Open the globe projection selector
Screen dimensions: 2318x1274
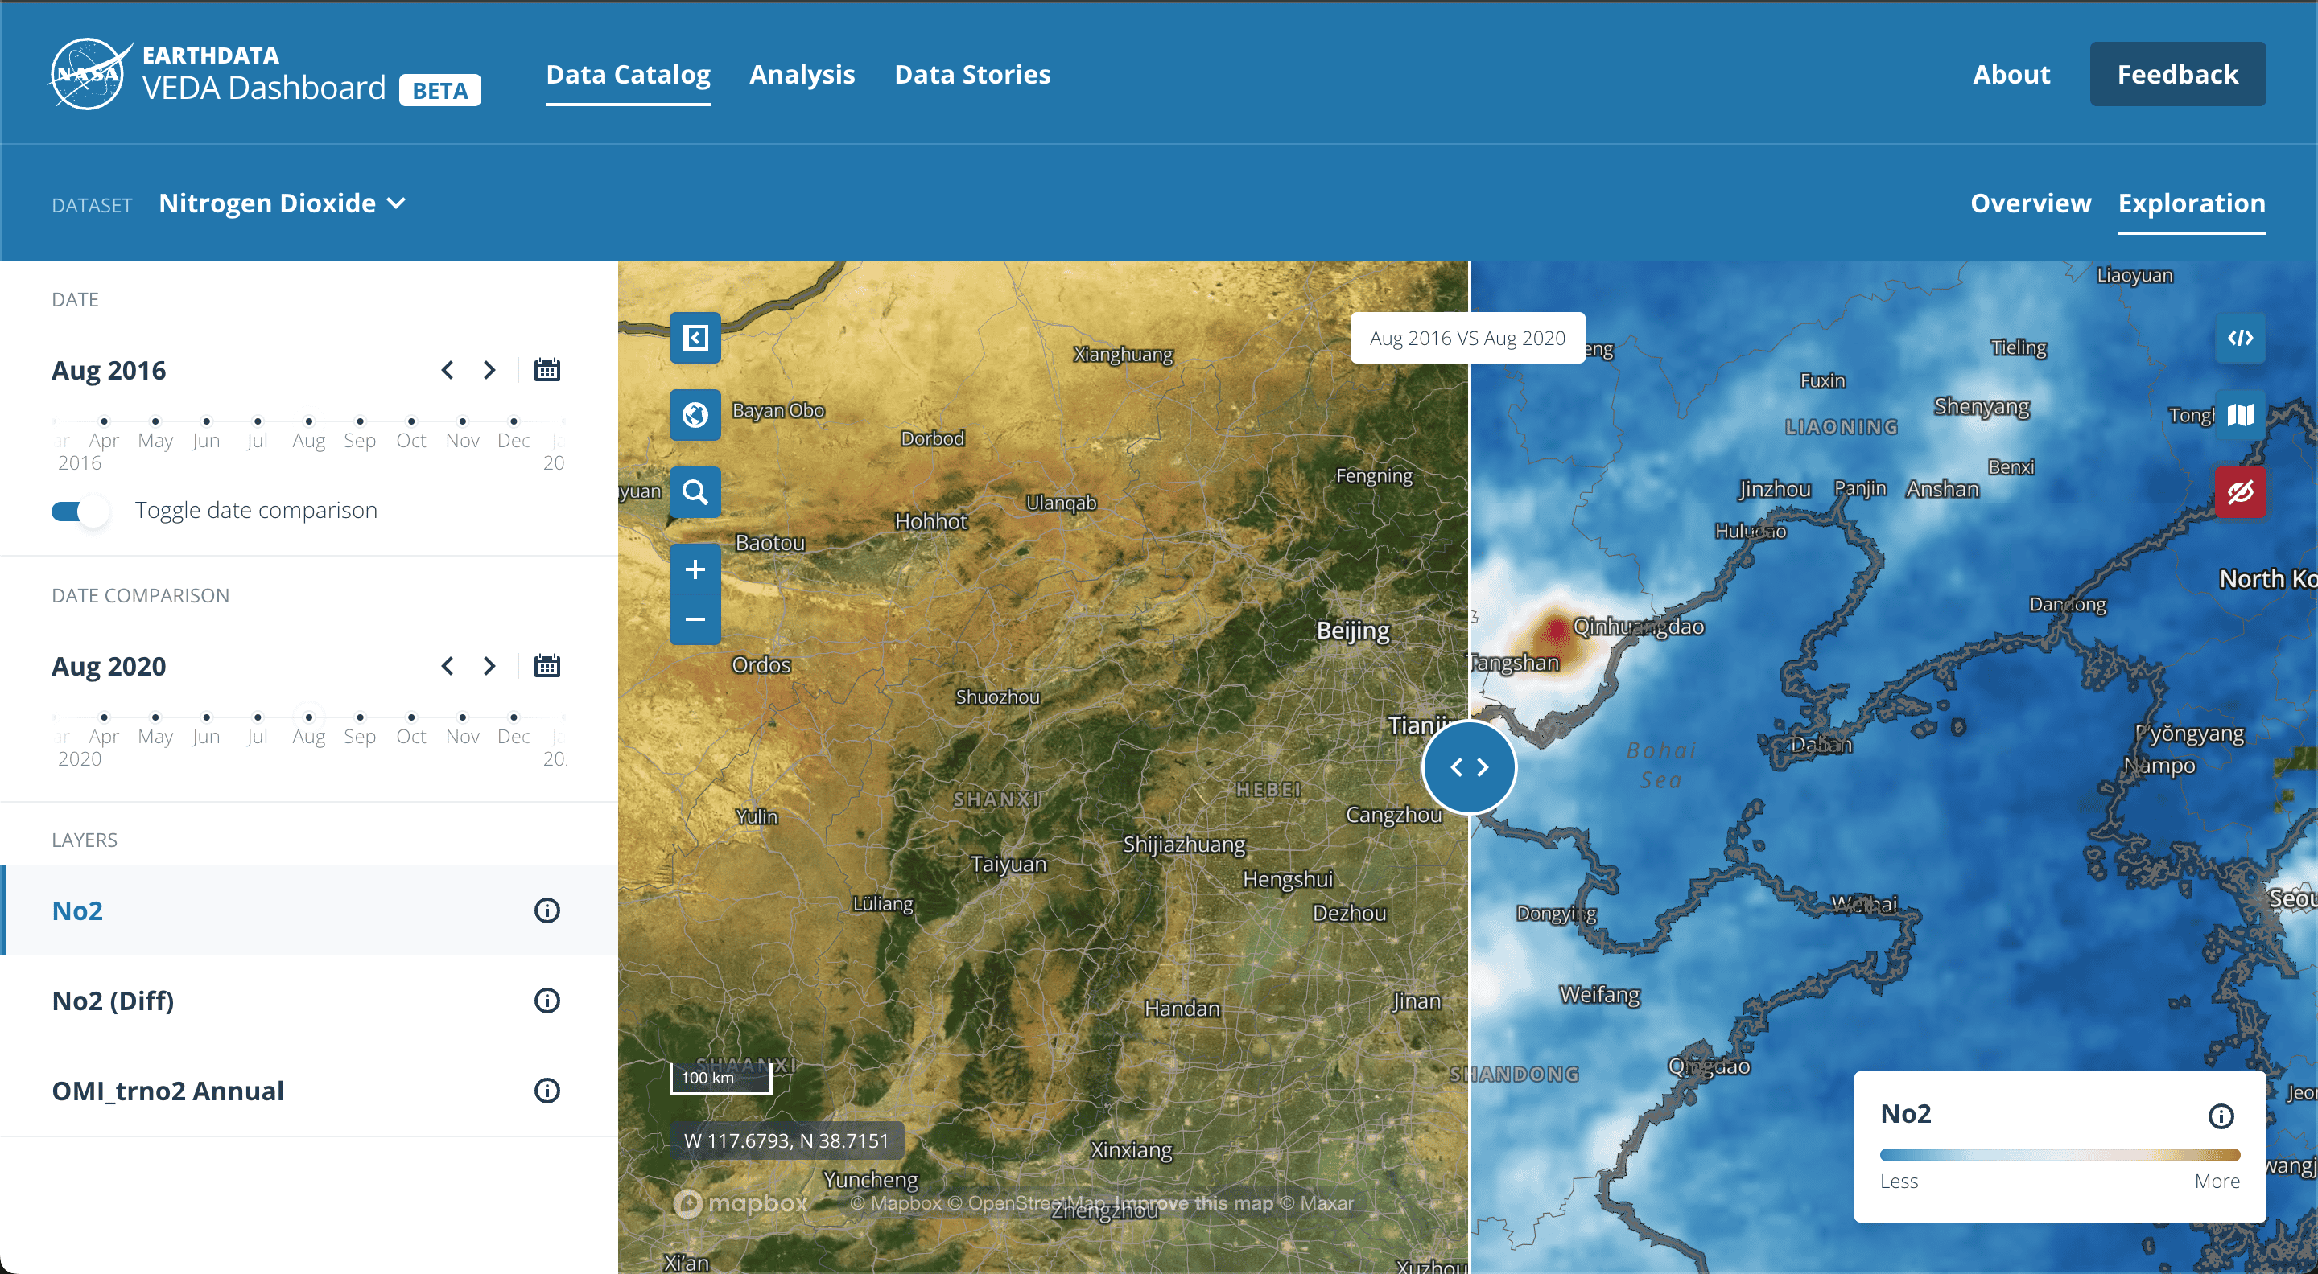(695, 414)
